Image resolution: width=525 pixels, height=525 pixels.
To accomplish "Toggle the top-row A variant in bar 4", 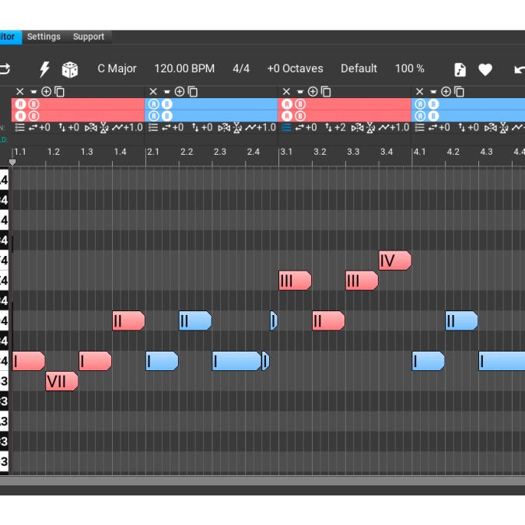I will pos(420,104).
